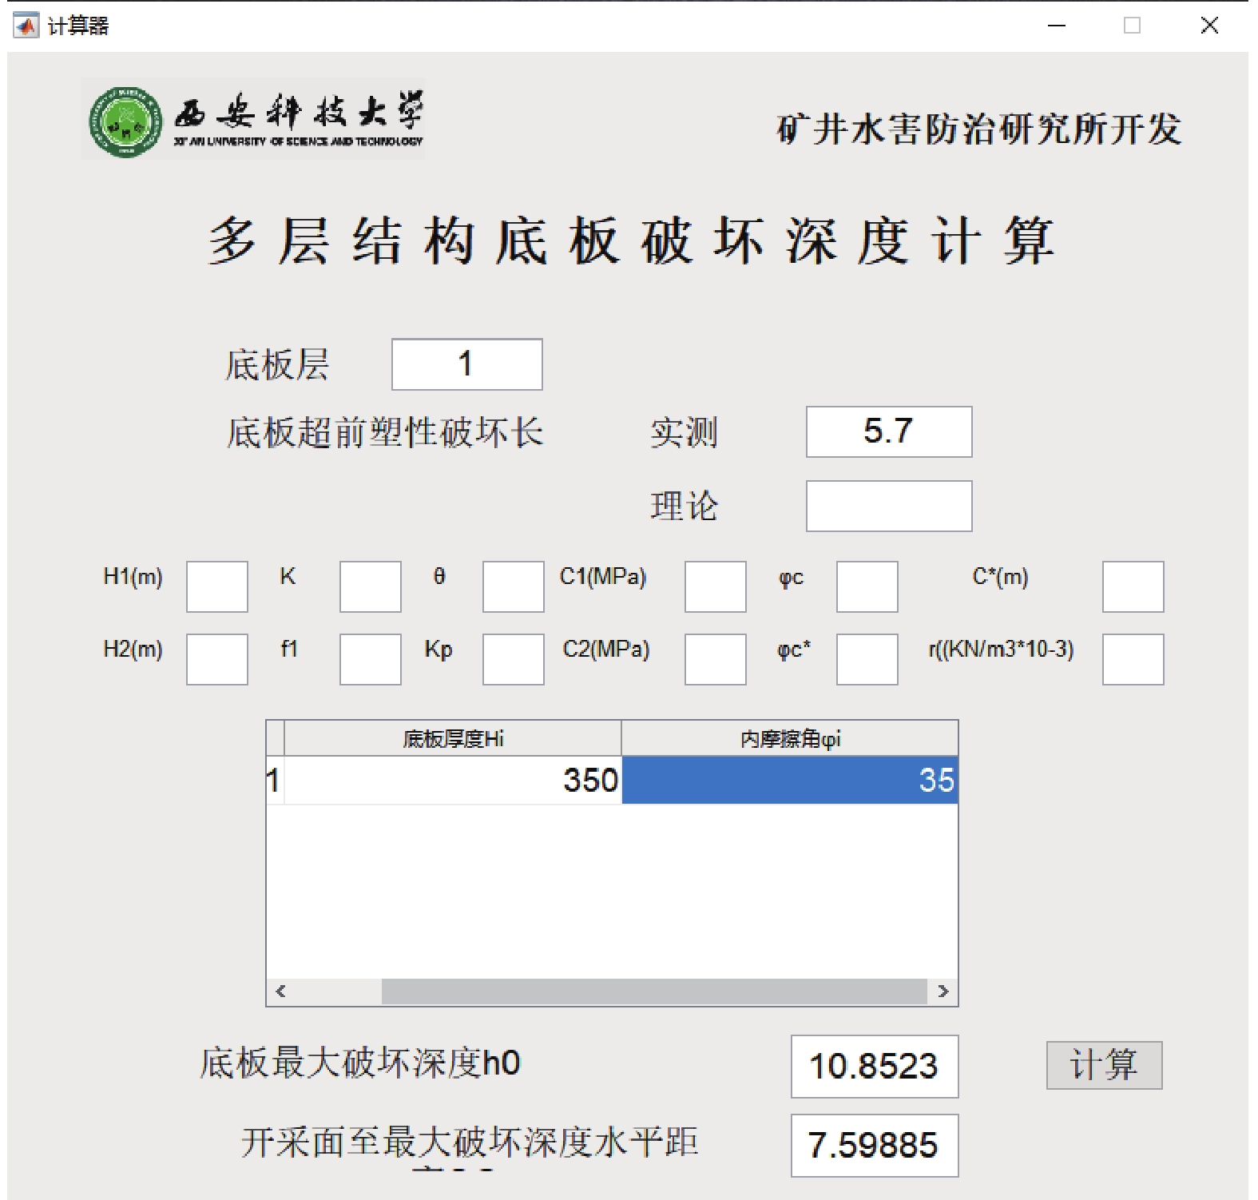Click table scrollbar left arrow
Screen dimensions: 1258x1200
(280, 991)
